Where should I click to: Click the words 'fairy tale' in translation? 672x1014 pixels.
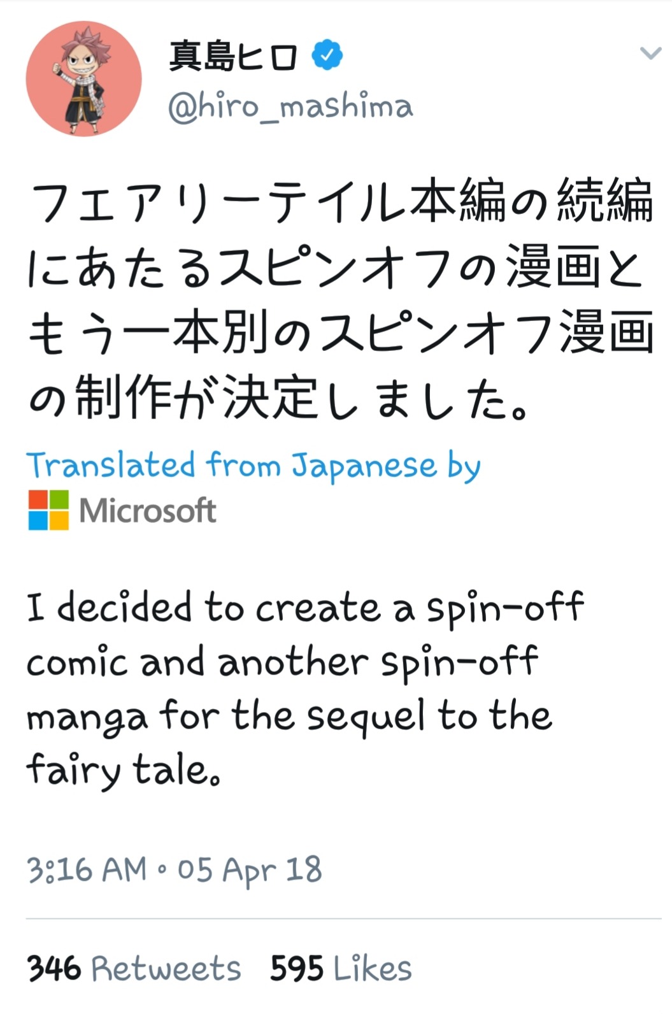point(121,771)
